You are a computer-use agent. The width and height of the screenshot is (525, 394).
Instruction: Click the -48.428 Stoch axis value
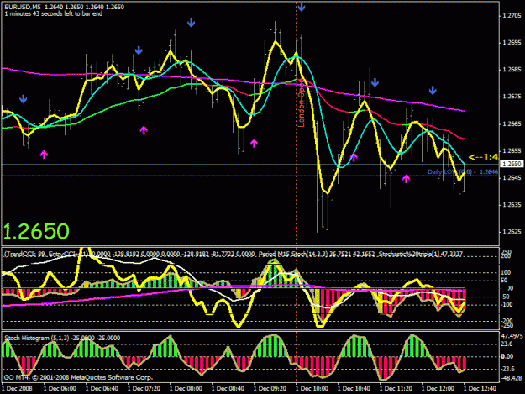512,378
